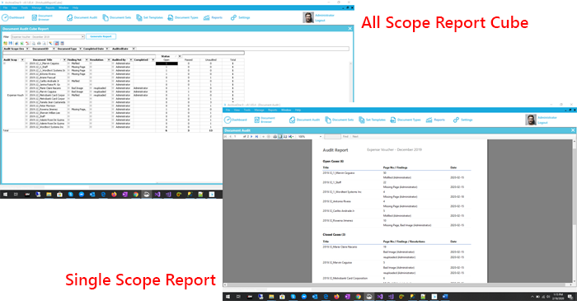Viewport: 577px width, 301px height.
Task: Open Chrome from the lower-right taskbar
Action: click(358, 297)
